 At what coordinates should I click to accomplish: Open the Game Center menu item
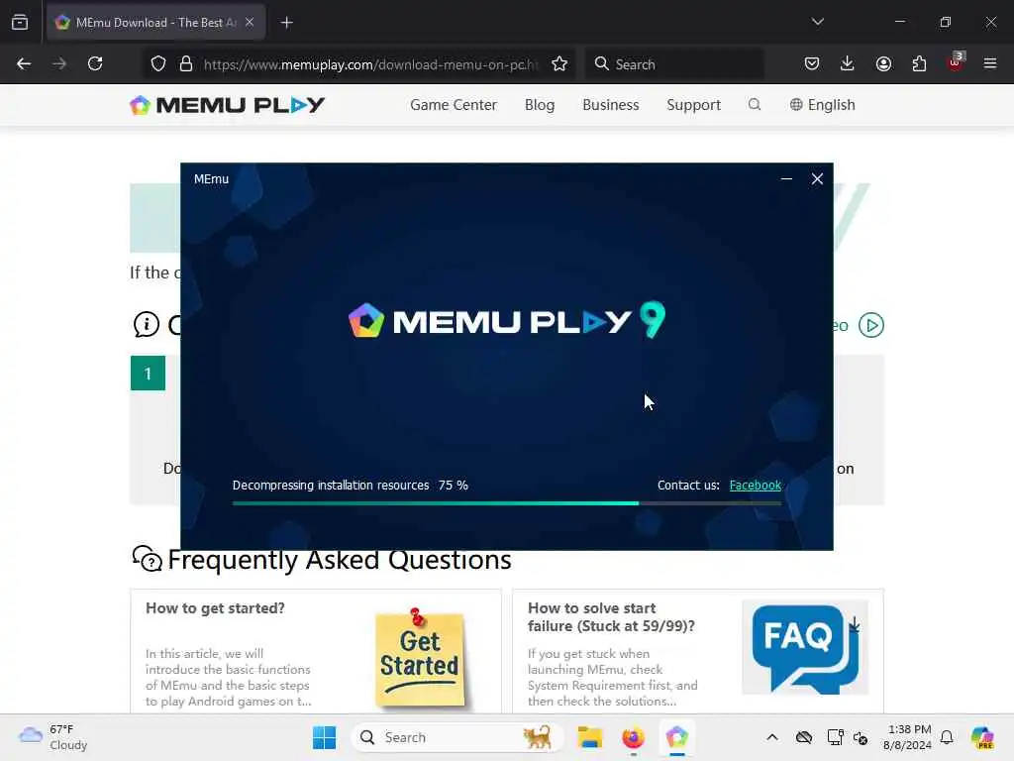[454, 105]
